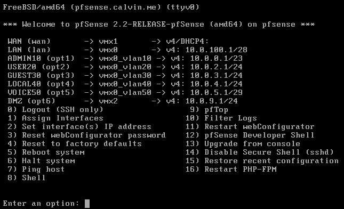Screen dimensions: 344x209
Task: Select the 'Ping host' entry
Action: click(x=36, y=170)
